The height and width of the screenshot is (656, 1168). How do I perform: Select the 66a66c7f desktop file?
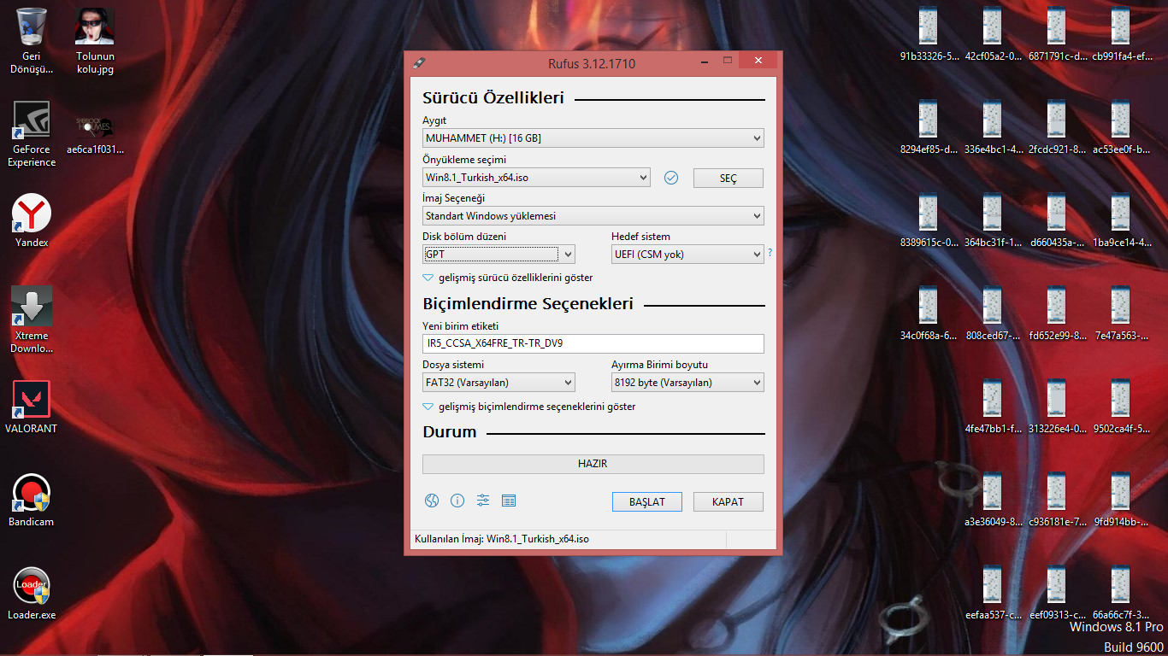pyautogui.click(x=1121, y=594)
